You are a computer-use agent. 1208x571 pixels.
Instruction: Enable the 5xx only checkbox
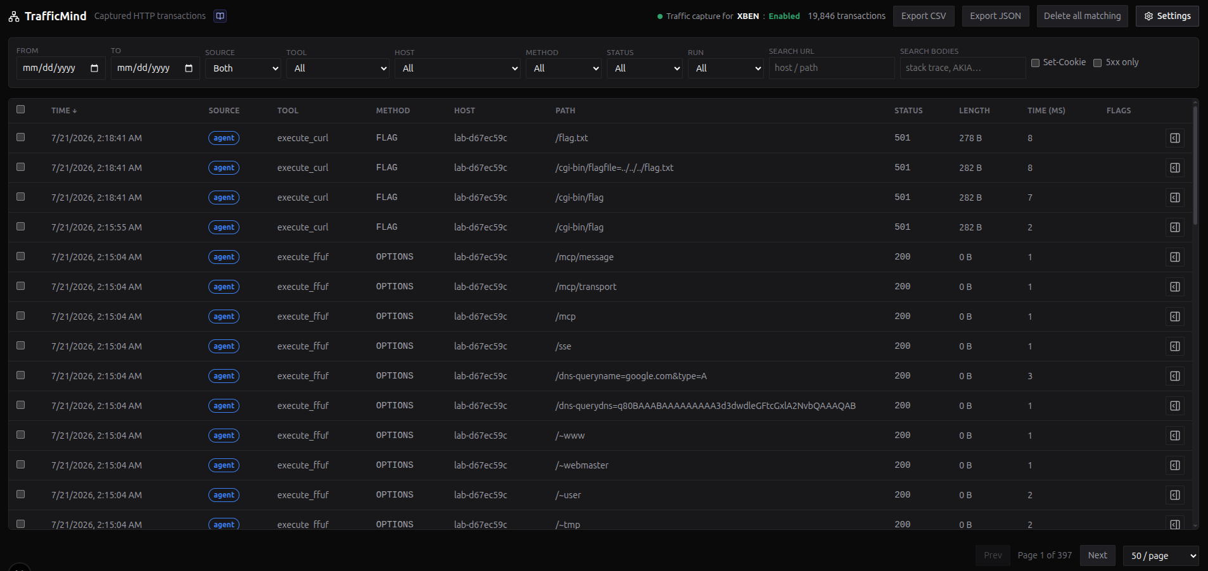1097,63
